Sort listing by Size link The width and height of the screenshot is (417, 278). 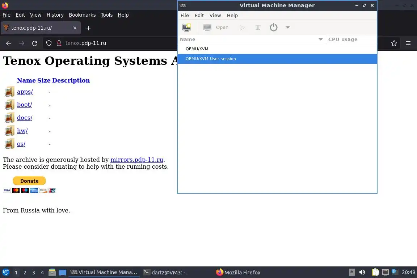pos(44,80)
